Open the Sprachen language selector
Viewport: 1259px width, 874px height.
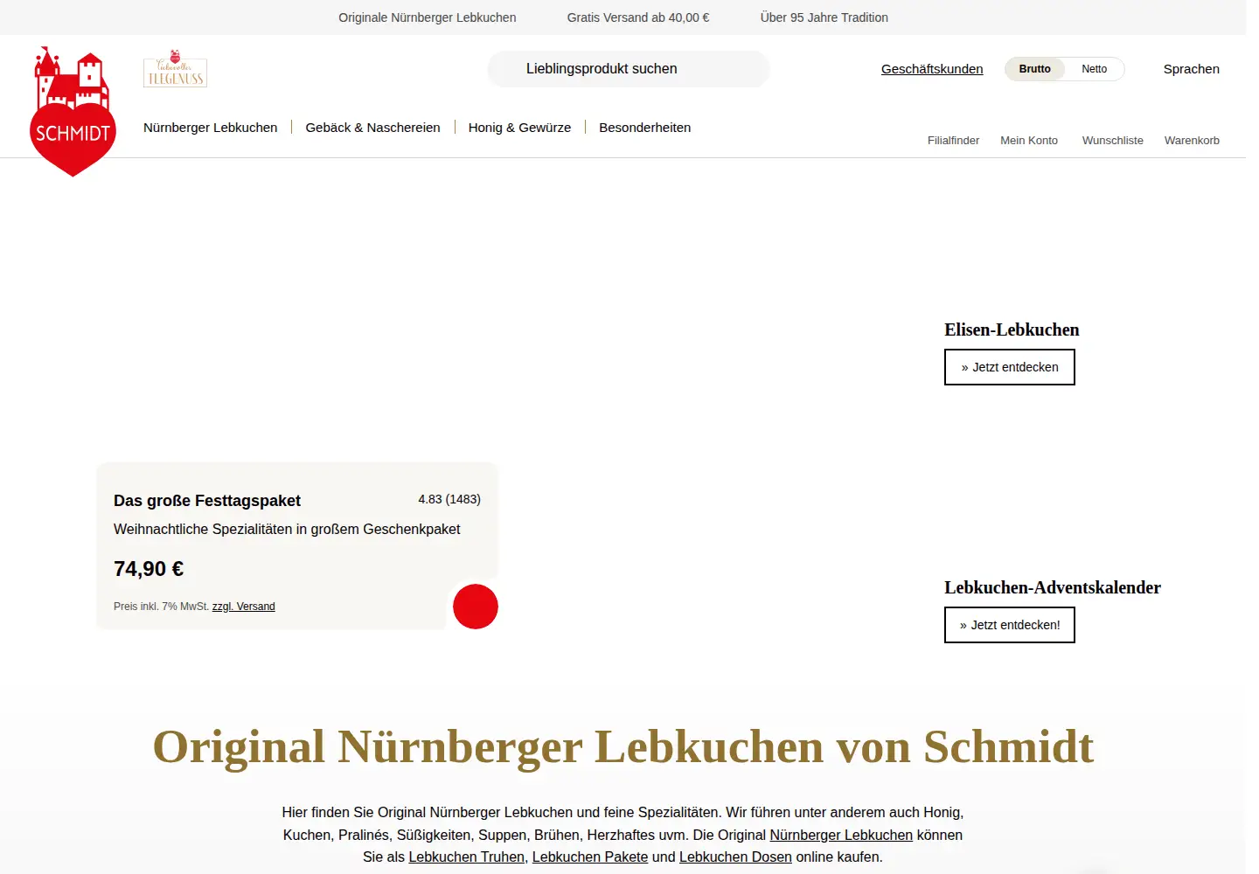(x=1191, y=69)
